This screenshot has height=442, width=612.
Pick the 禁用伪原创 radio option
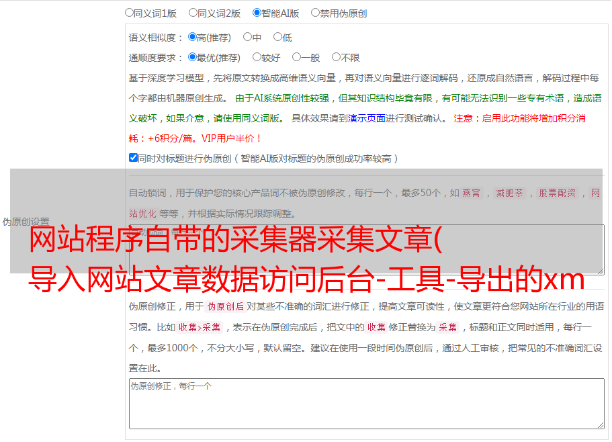315,13
